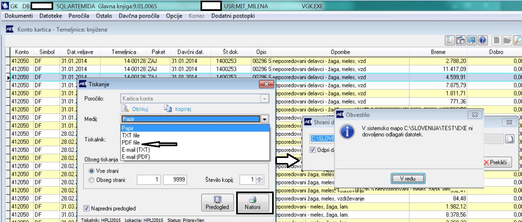Select E-mail (PDF) option in list

point(136,157)
